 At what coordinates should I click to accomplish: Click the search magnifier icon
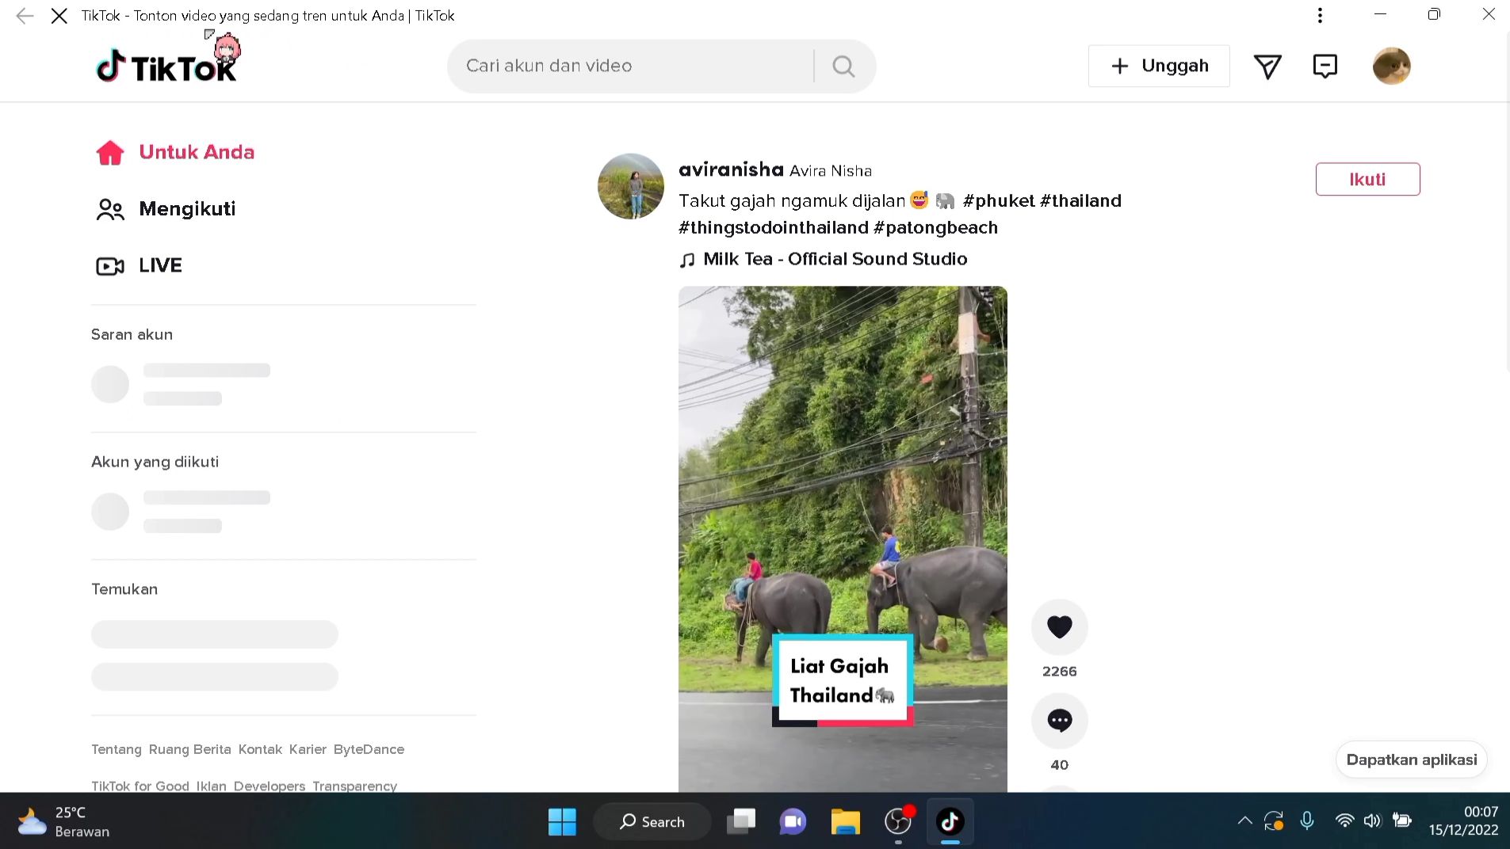pos(843,66)
